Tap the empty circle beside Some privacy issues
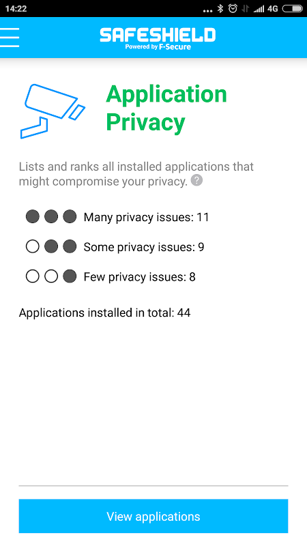 point(32,246)
